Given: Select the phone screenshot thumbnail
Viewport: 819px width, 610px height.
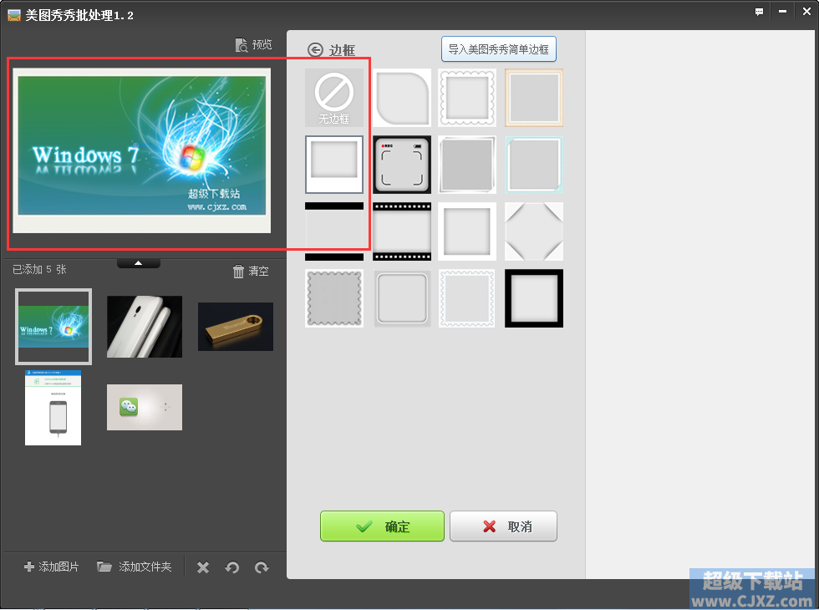Looking at the screenshot, I should click(x=53, y=408).
